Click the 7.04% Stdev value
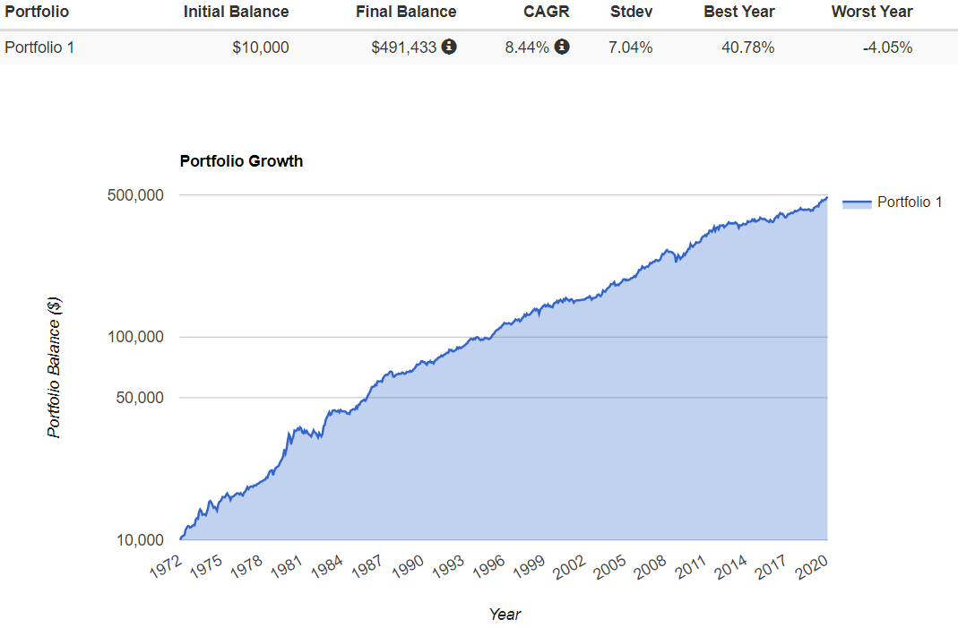The image size is (958, 628). (x=630, y=47)
